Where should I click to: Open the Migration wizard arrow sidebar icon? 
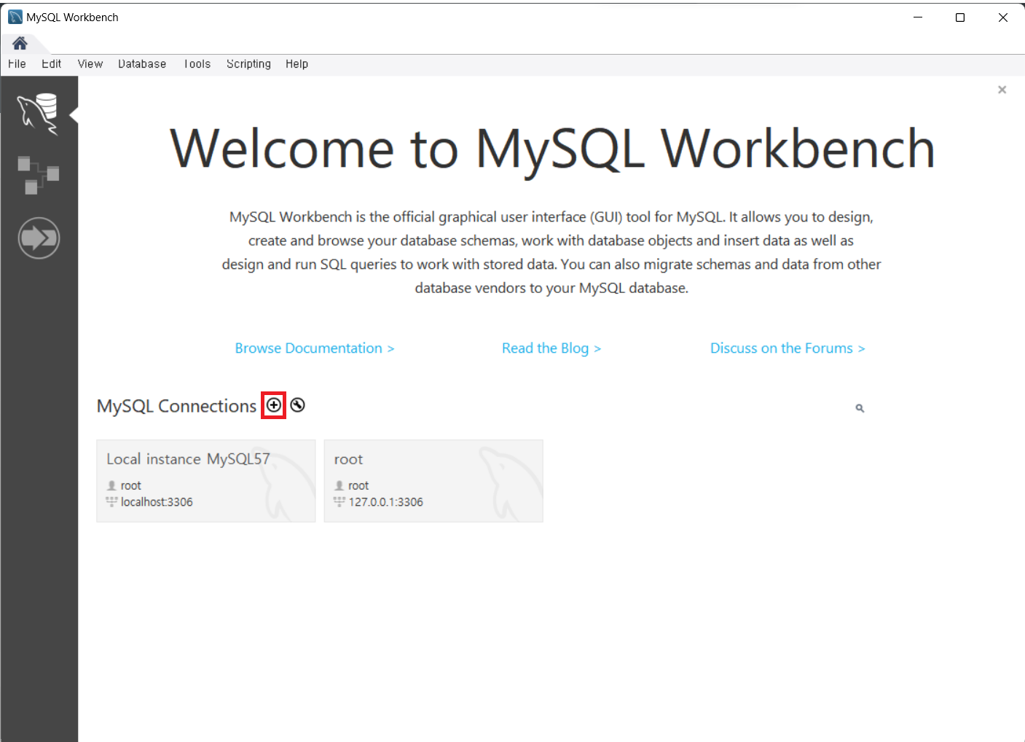point(39,238)
